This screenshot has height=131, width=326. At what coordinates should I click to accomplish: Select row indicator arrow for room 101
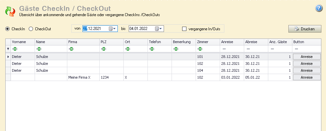click(8, 57)
